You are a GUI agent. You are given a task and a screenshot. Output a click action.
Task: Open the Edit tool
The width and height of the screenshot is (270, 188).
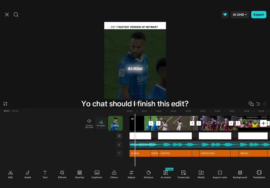pos(10,174)
